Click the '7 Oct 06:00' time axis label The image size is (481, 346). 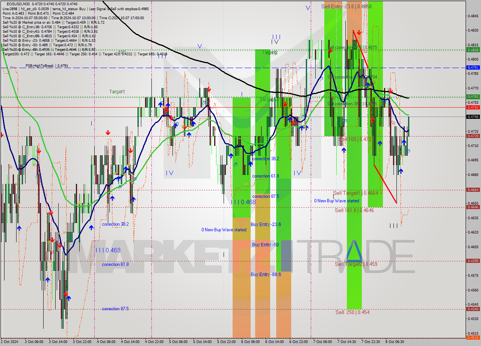322,342
